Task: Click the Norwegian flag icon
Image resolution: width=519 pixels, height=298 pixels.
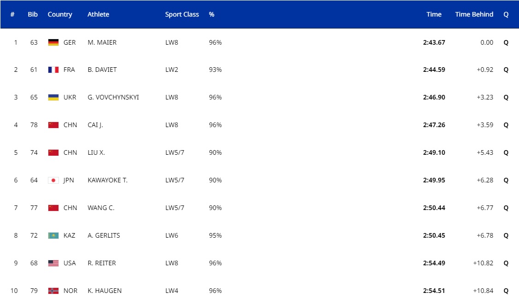Action: coord(53,291)
